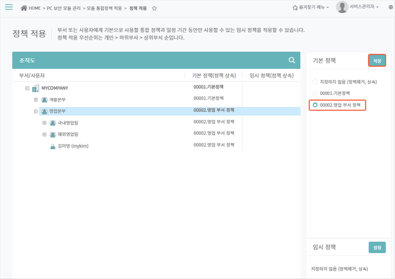Select the 해외영업팀 row in tree
395x279 pixels.
coord(68,135)
